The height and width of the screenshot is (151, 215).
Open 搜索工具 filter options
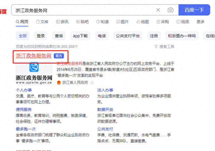[x=164, y=47]
